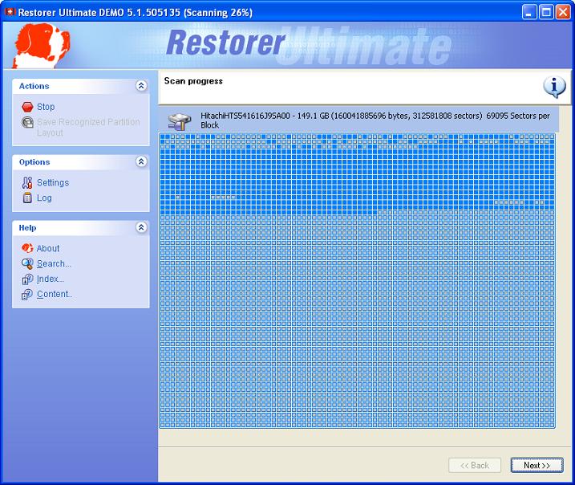
Task: Open the Settings link
Action: tap(53, 182)
